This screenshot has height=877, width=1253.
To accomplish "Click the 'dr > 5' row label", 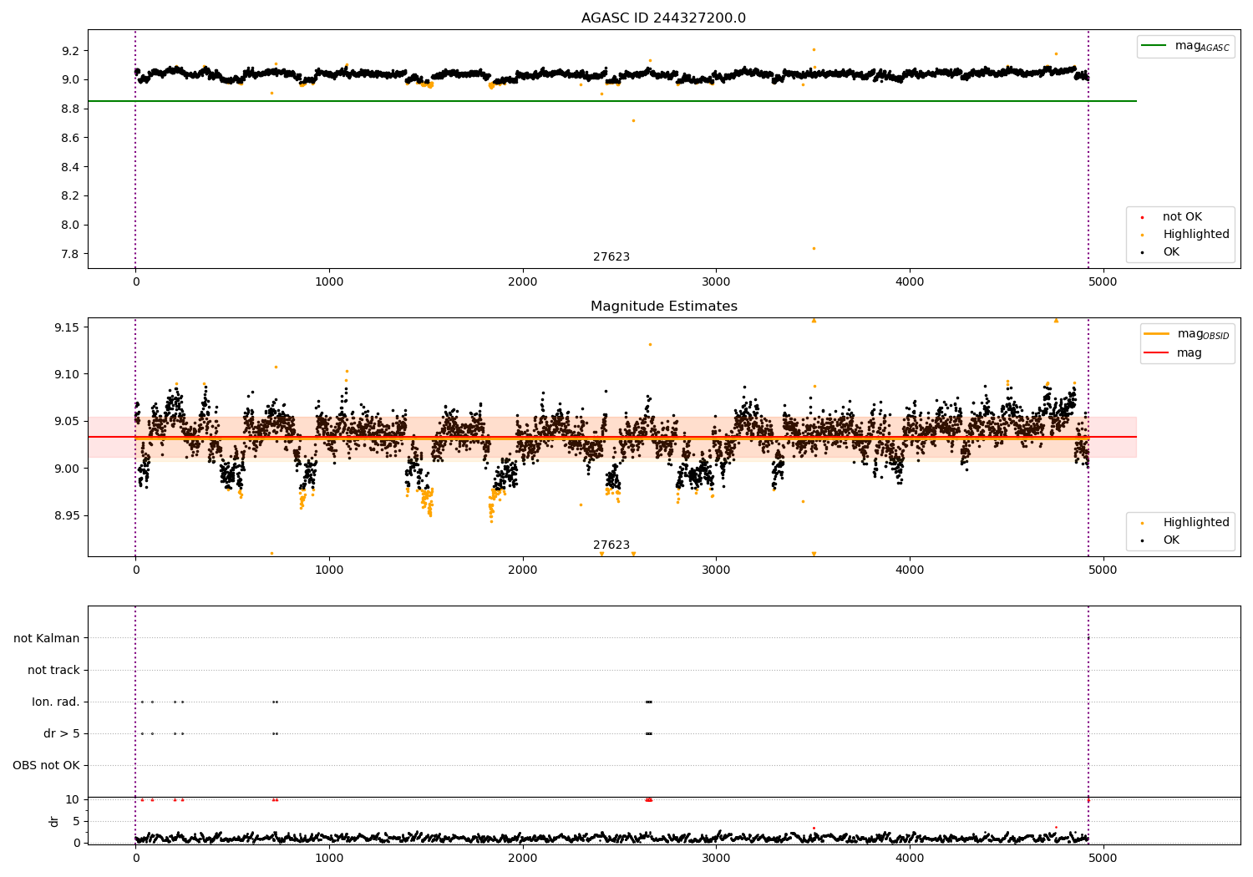I will [62, 734].
